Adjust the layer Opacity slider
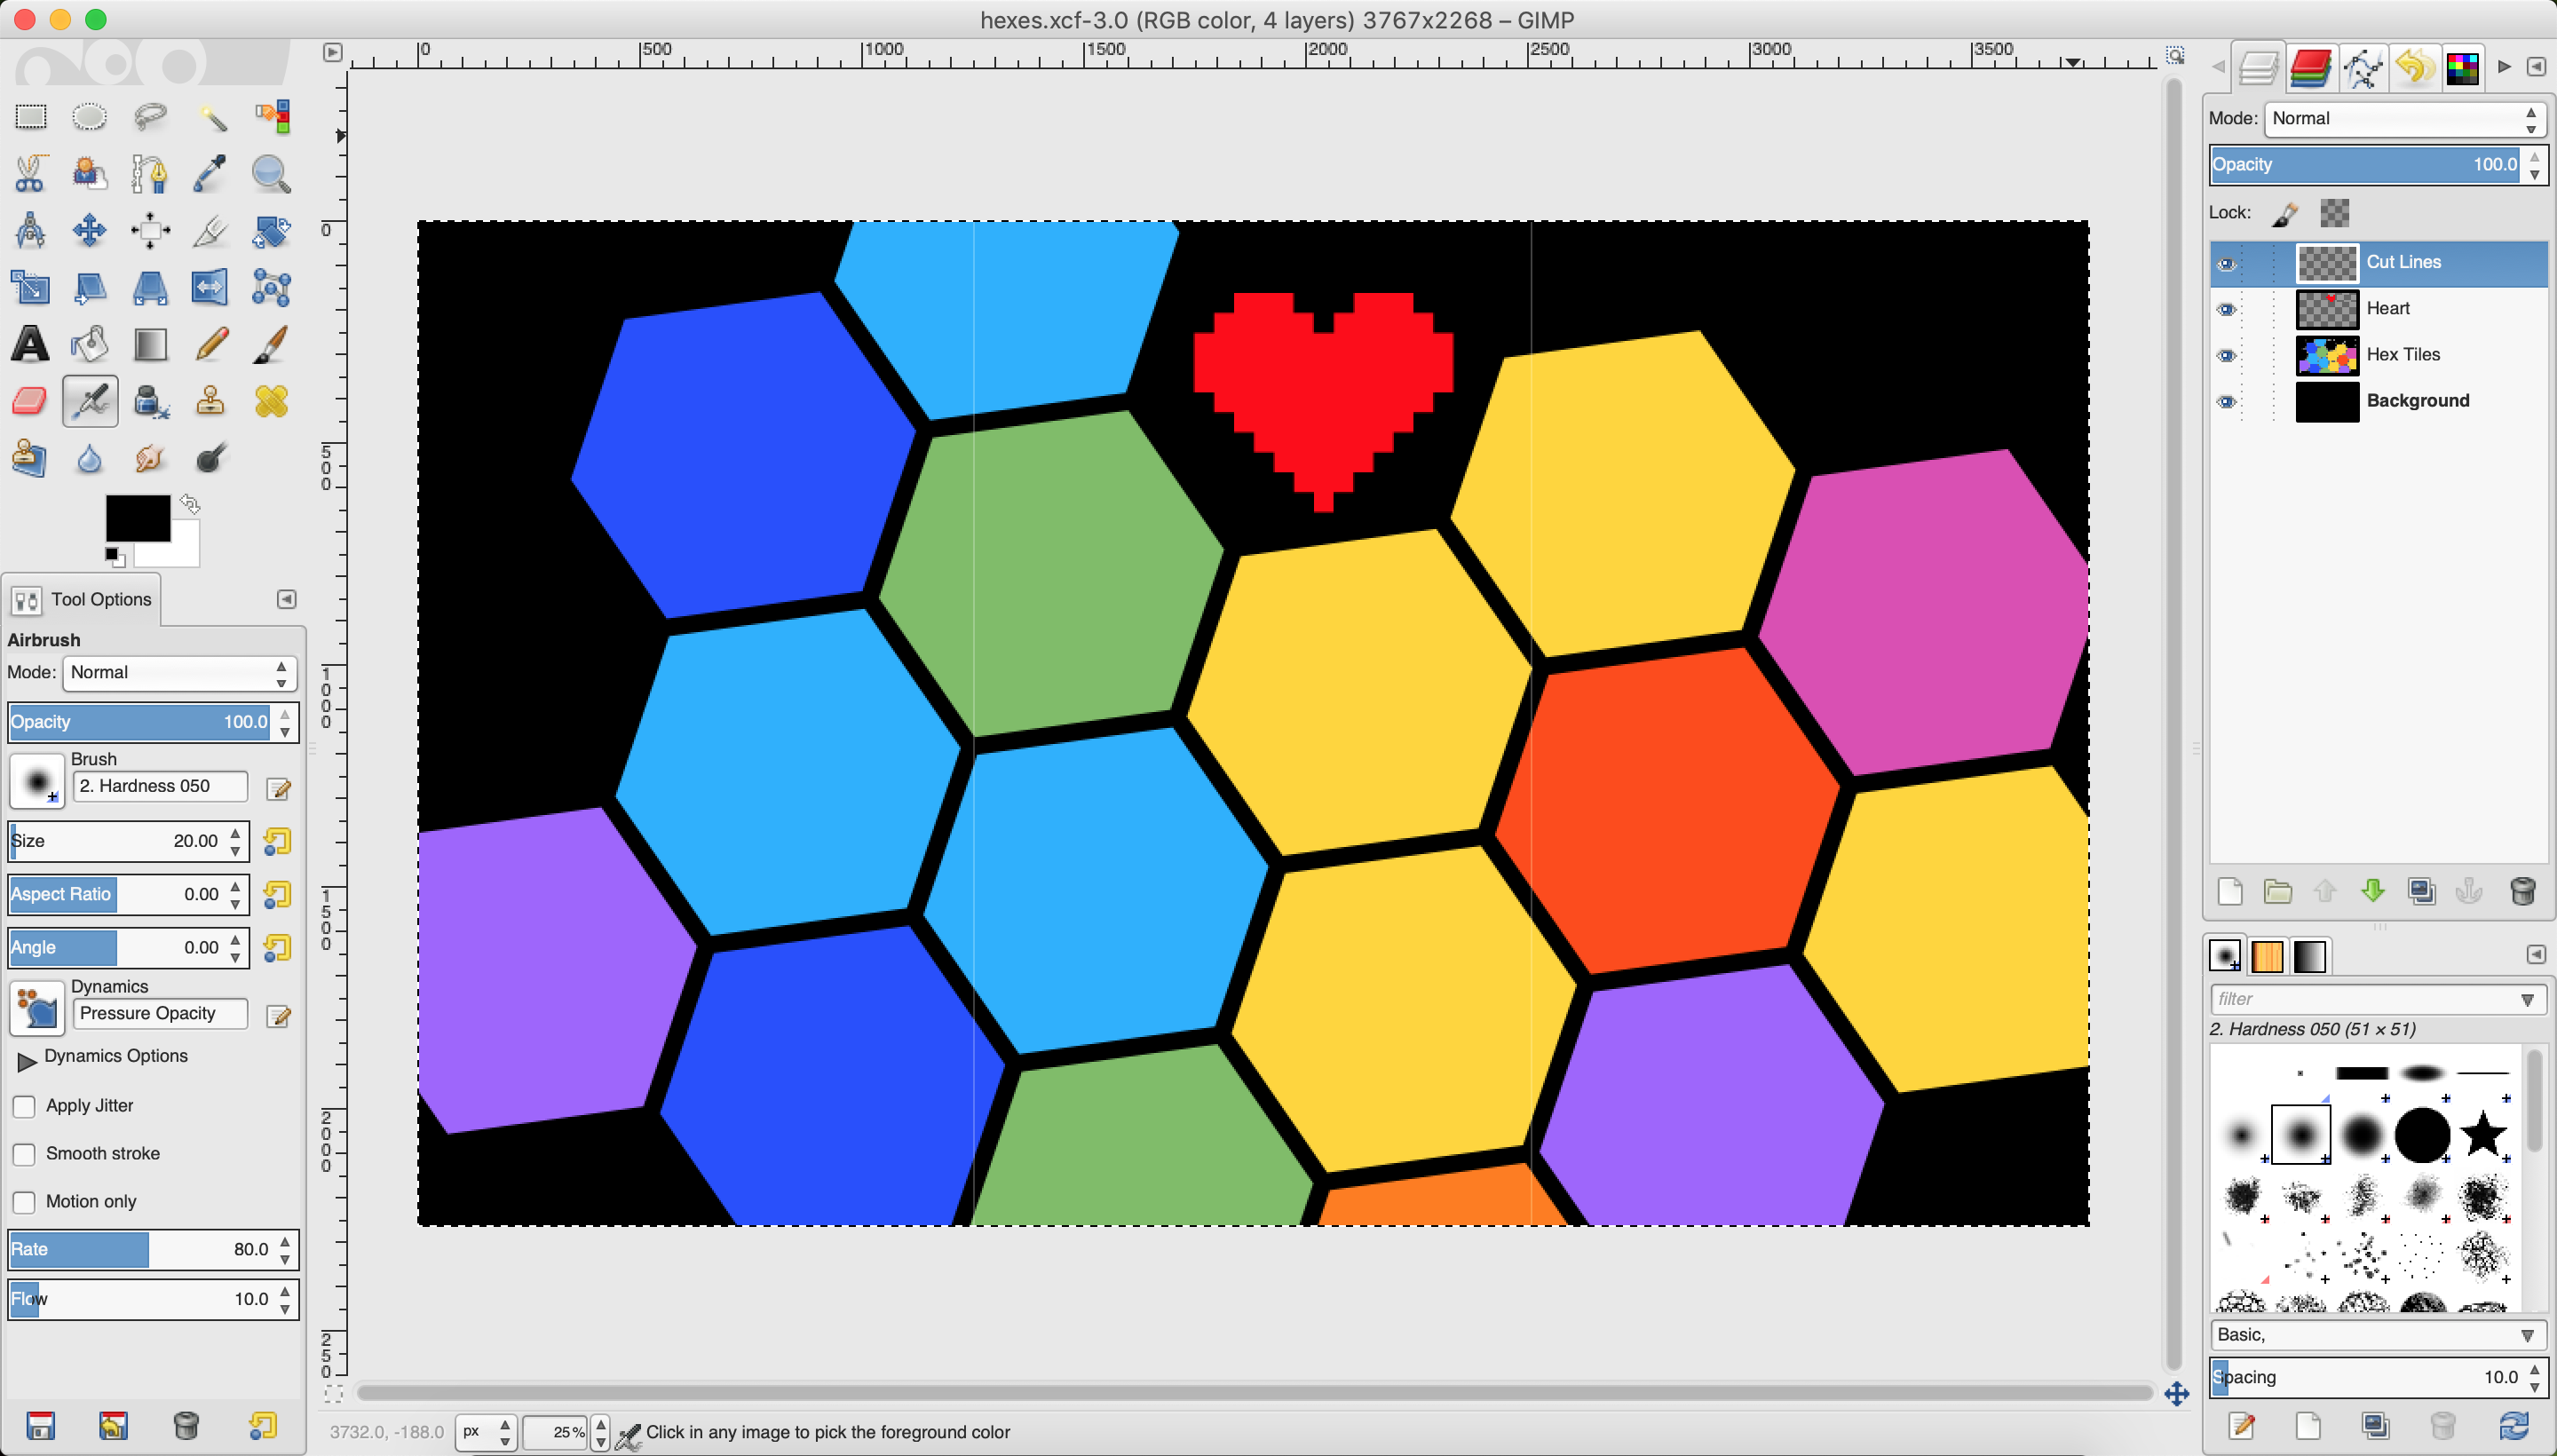The height and width of the screenshot is (1456, 2557). point(2367,165)
